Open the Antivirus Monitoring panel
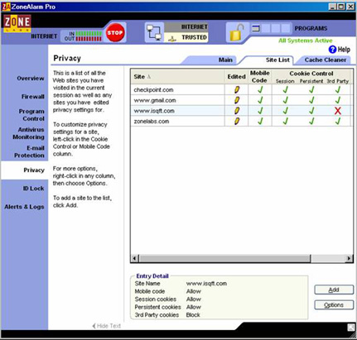The width and height of the screenshot is (357, 340). pyautogui.click(x=28, y=133)
